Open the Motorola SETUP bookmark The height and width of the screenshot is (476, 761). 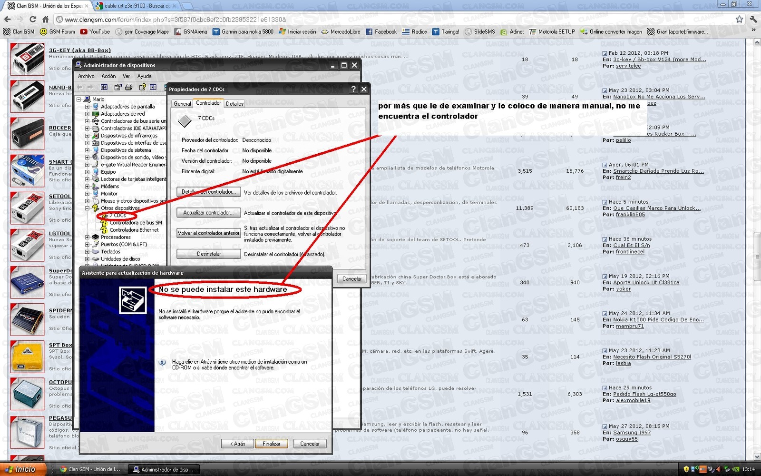click(552, 32)
